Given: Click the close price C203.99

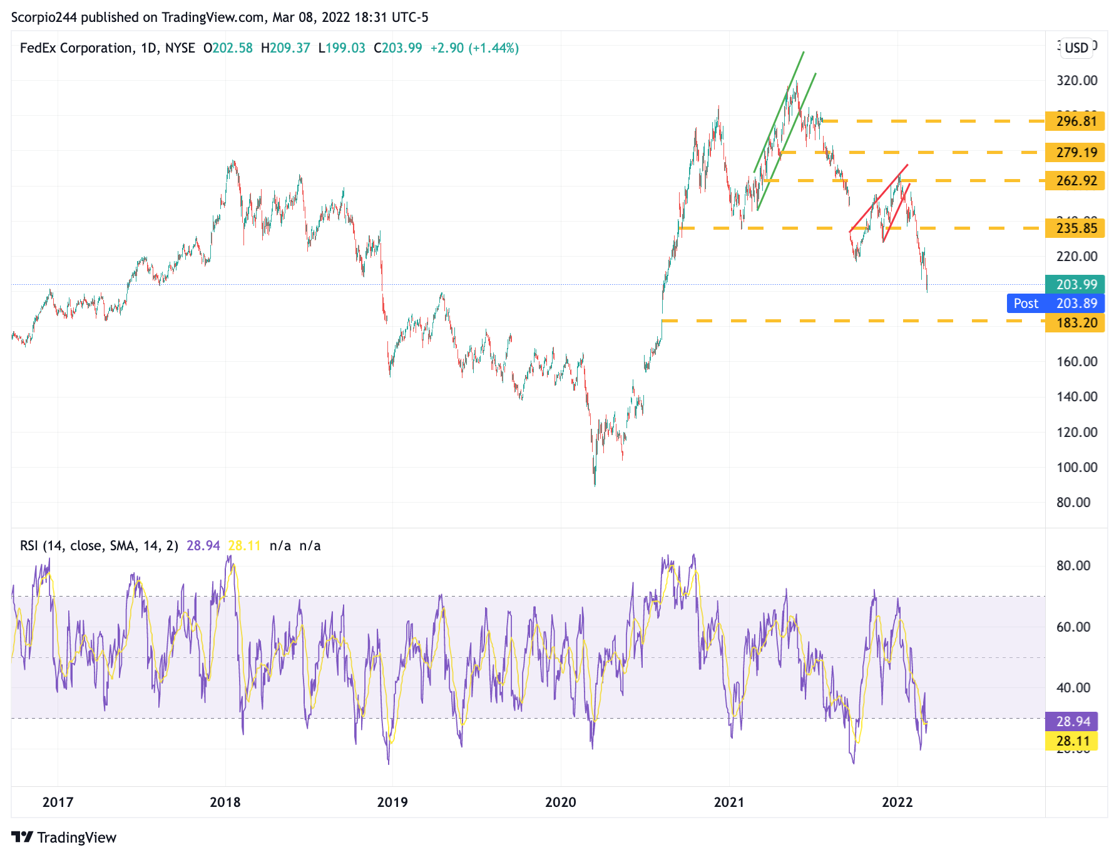Looking at the screenshot, I should [398, 48].
